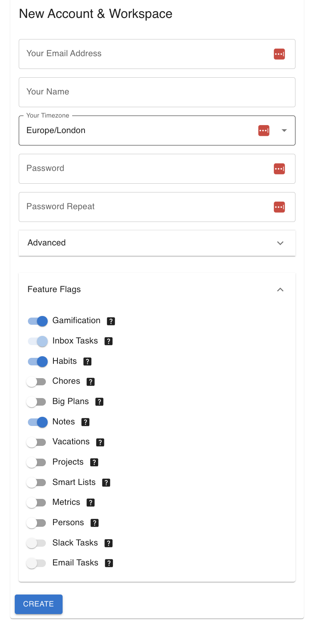This screenshot has height=624, width=311.
Task: Turn on the Projects feature flag
Action: coord(37,462)
